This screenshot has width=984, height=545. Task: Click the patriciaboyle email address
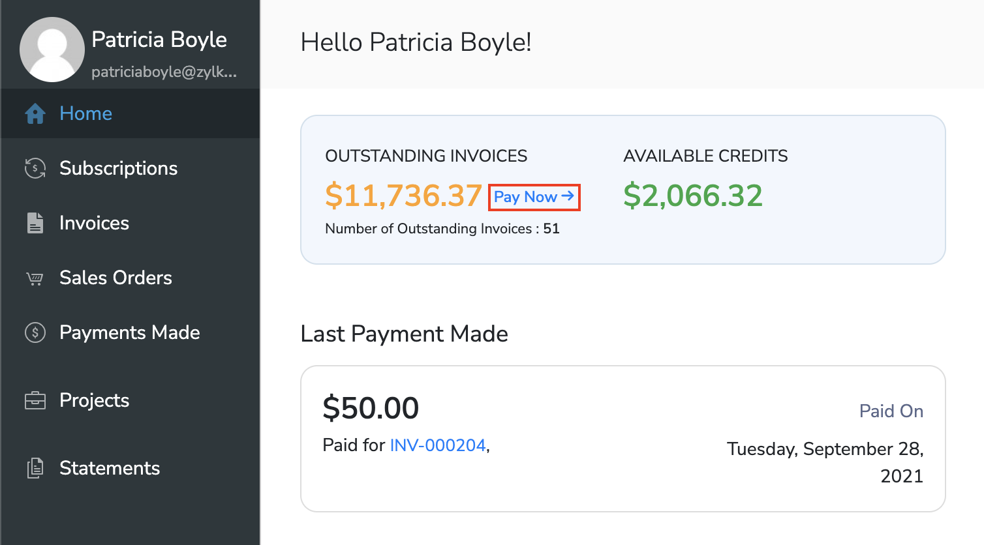tap(165, 72)
